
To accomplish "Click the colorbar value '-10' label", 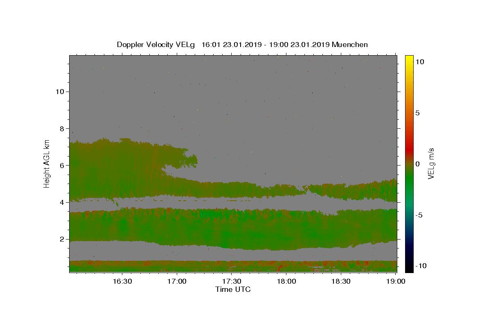I will (421, 266).
